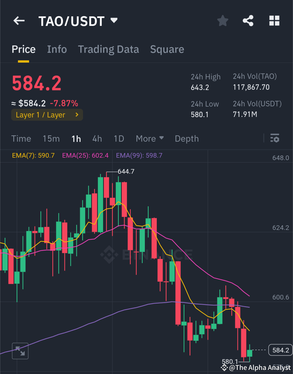Image resolution: width=293 pixels, height=374 pixels.
Task: Switch the chart to the 15m interval
Action: point(51,139)
